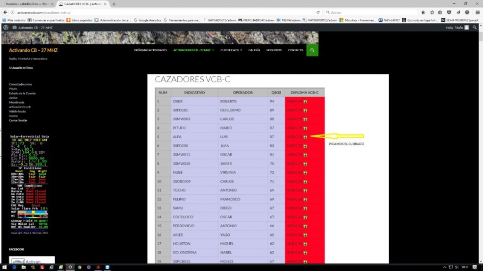
Task: Click the diploma download icon for 30FD181
Action: click(x=305, y=110)
